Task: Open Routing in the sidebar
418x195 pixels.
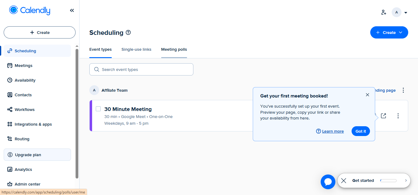Action: [37, 139]
